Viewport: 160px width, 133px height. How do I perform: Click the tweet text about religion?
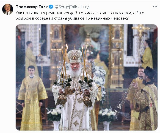point(80,16)
